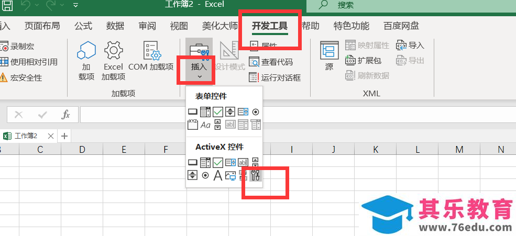Viewport: 516px width, 236px height.
Task: Switch to the 审阅 tab
Action: 147,26
